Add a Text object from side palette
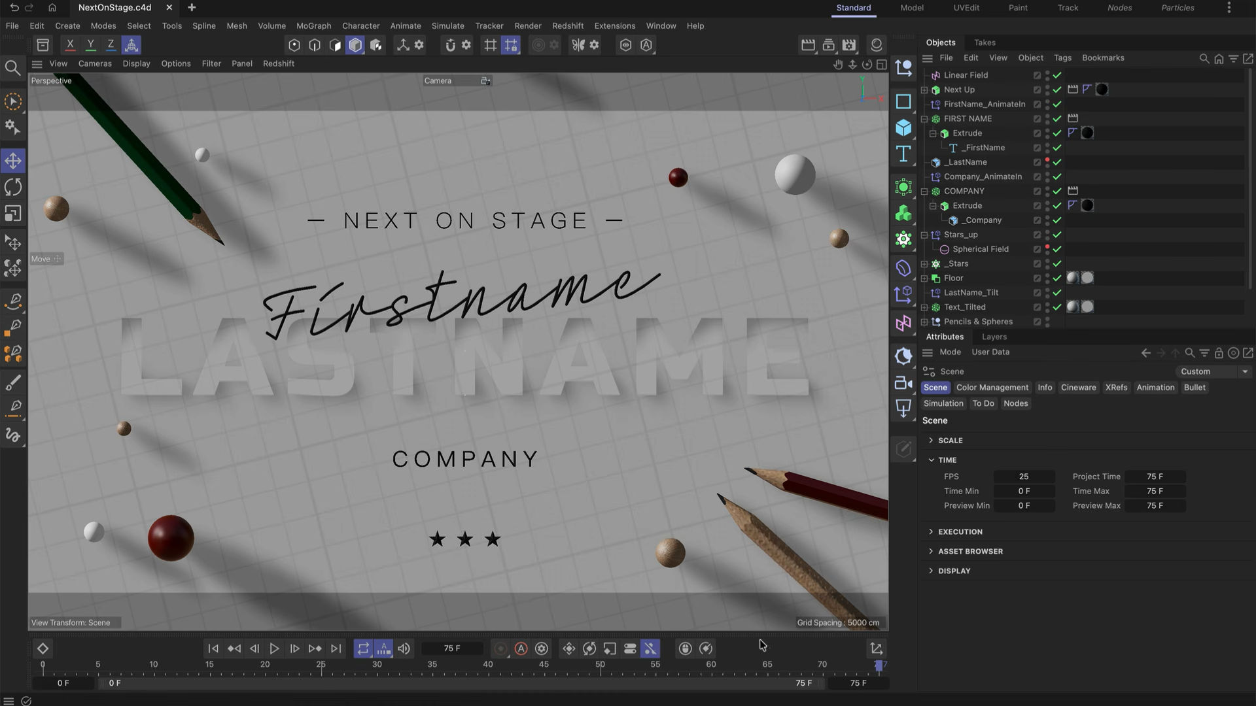The image size is (1256, 706). 903,154
